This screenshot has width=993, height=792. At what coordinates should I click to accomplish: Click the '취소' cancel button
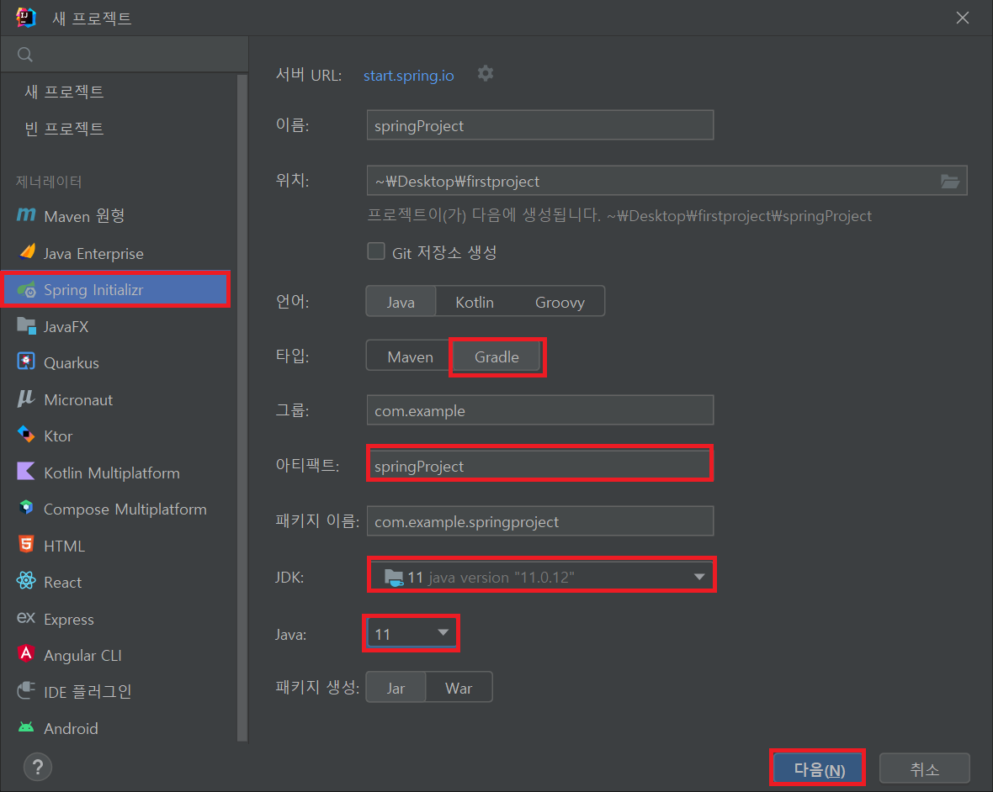click(924, 768)
